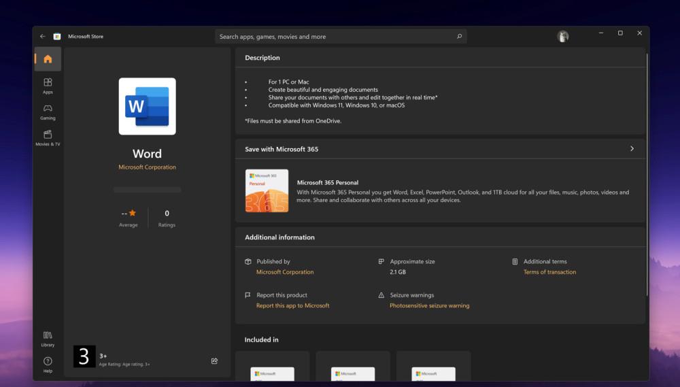Click the vertical scrollbar on the right

coord(647,175)
